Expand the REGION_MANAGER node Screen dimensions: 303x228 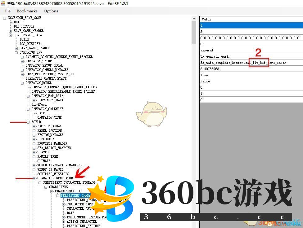[x=34, y=135]
